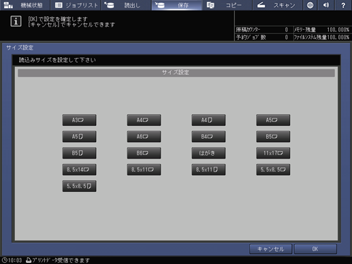Image resolution: width=352 pixels, height=264 pixels.
Task: Choose the A6 landscape size
Action: click(x=144, y=137)
